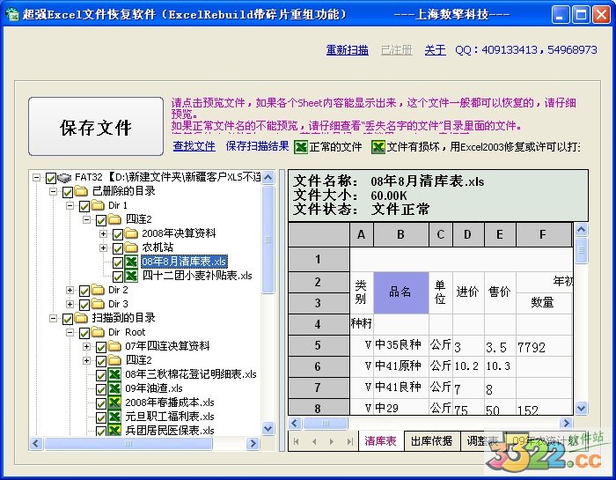
Task: Click the green 正常的文件 legend icon
Action: pos(301,147)
